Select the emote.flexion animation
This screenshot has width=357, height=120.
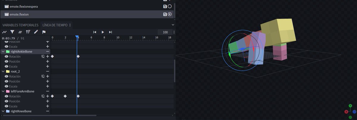(x=87, y=14)
